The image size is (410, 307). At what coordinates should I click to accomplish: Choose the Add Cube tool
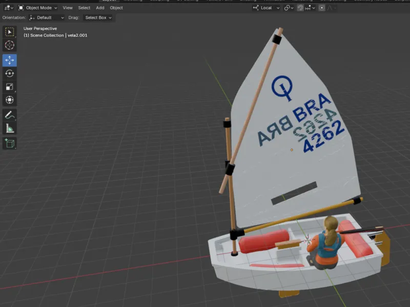(x=10, y=144)
